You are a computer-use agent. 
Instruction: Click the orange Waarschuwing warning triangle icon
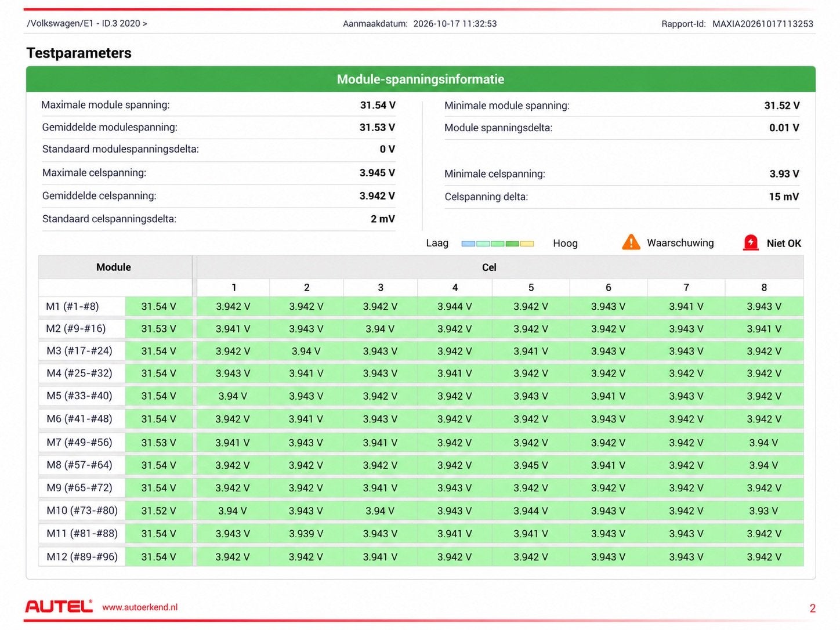click(x=631, y=242)
